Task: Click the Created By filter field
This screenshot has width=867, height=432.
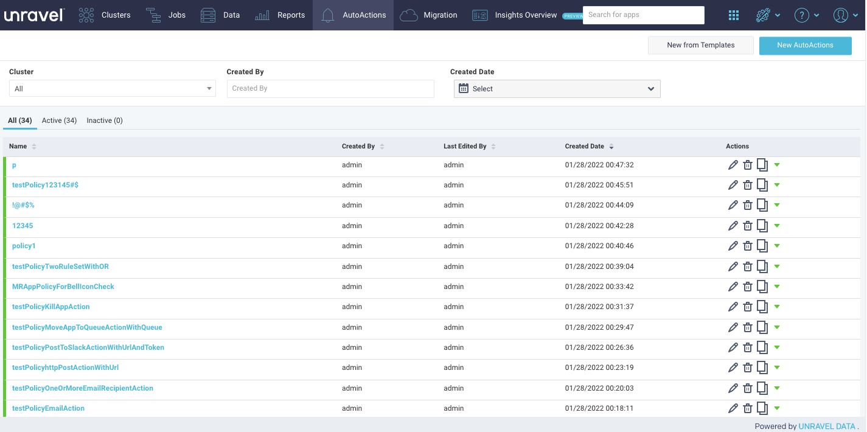Action: [330, 88]
